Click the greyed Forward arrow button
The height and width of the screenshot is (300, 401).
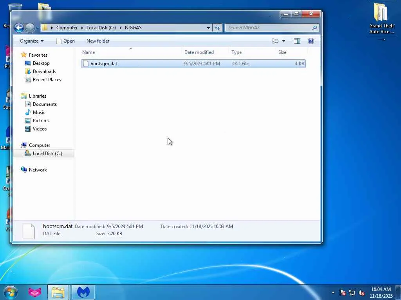(30, 28)
